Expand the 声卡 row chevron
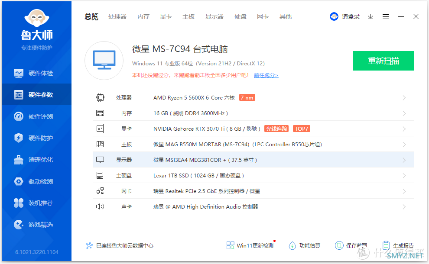Image resolution: width=429 pixels, height=264 pixels. [x=404, y=207]
